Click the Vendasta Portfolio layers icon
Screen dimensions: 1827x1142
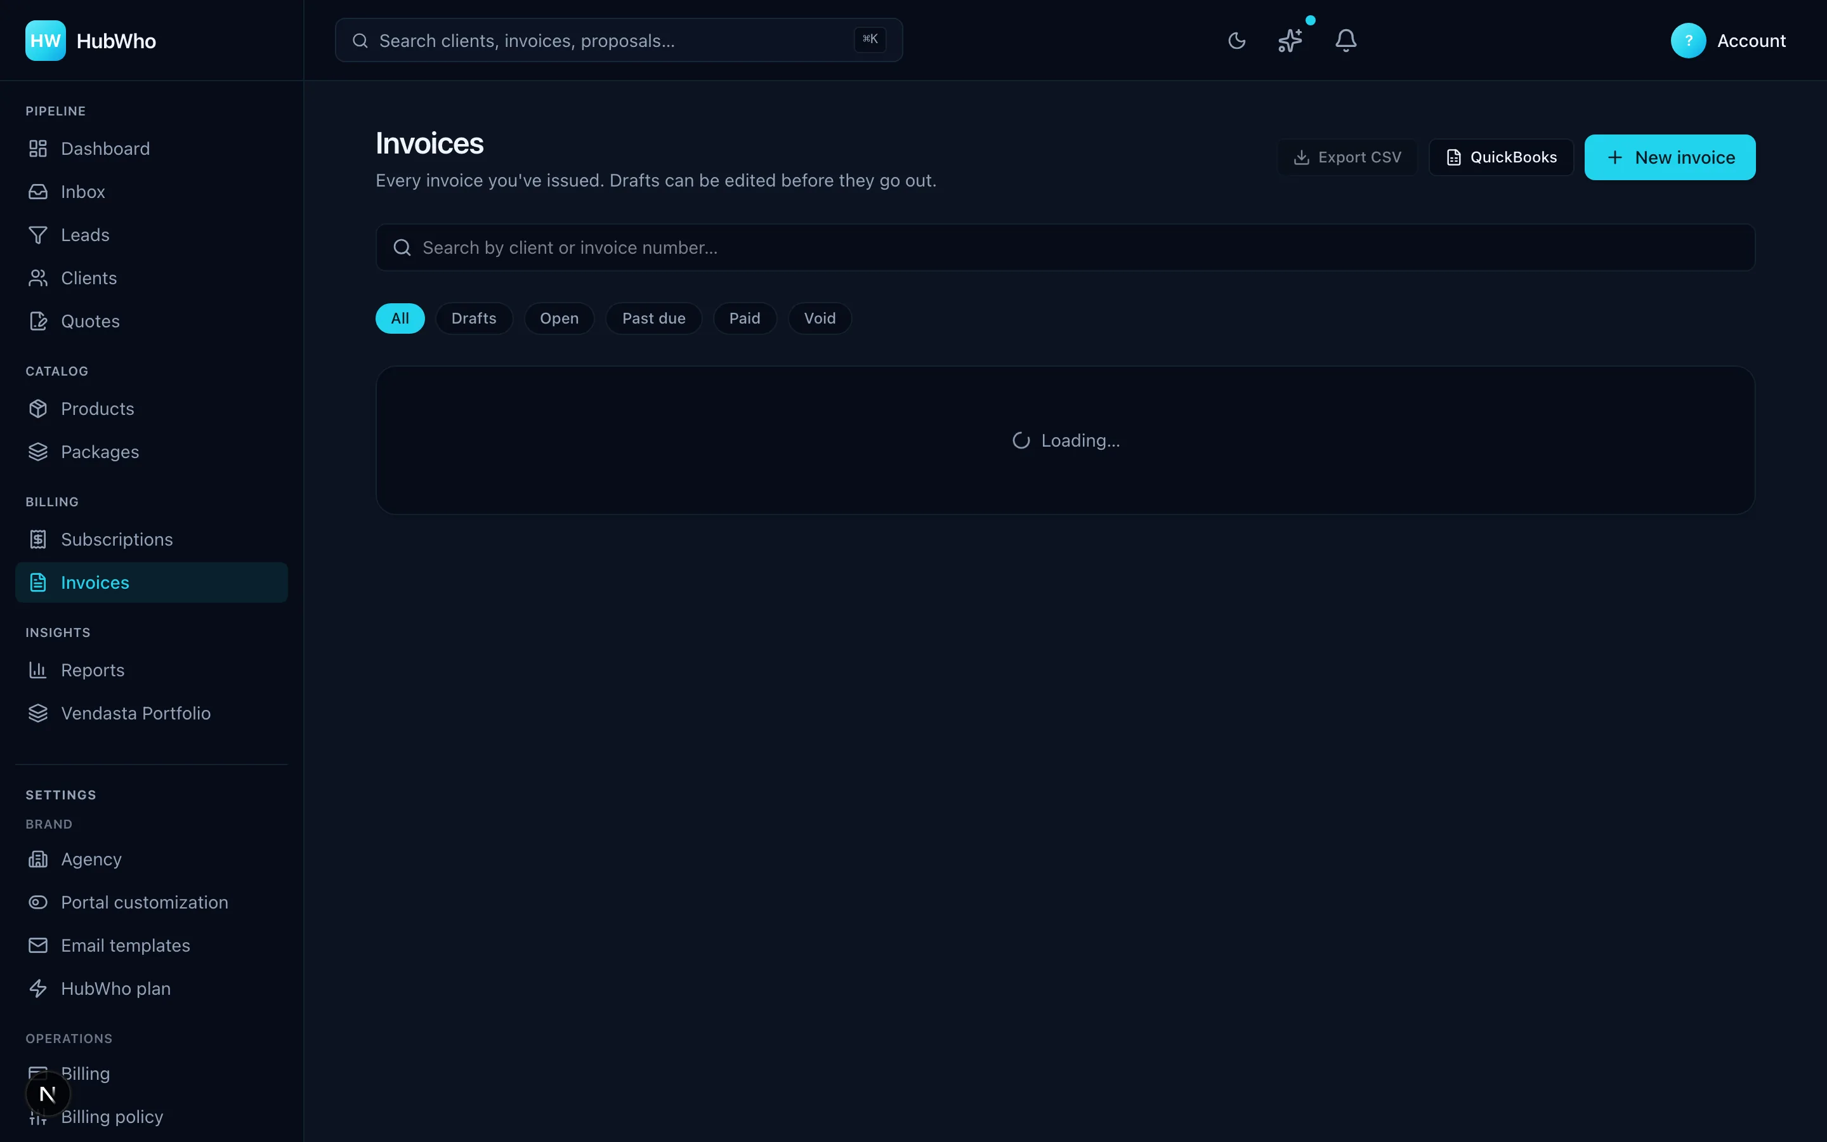tap(38, 713)
